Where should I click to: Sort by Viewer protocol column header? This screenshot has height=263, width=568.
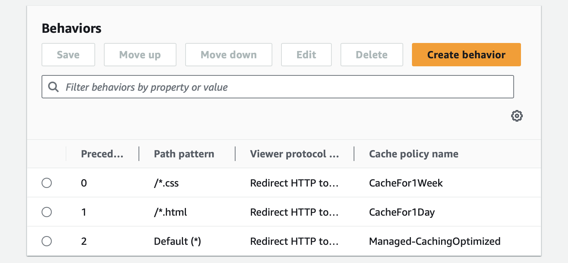point(294,154)
